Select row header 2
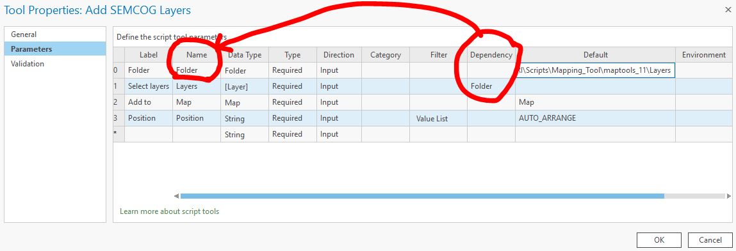The height and width of the screenshot is (251, 736). [119, 102]
